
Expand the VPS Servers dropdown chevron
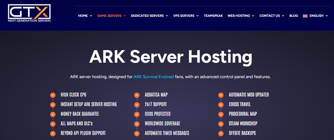(197, 16)
